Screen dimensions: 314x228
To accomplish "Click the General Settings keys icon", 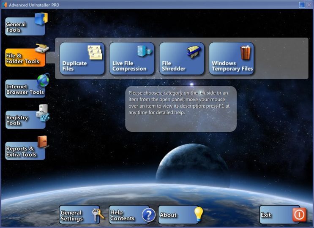I will coord(98,215).
